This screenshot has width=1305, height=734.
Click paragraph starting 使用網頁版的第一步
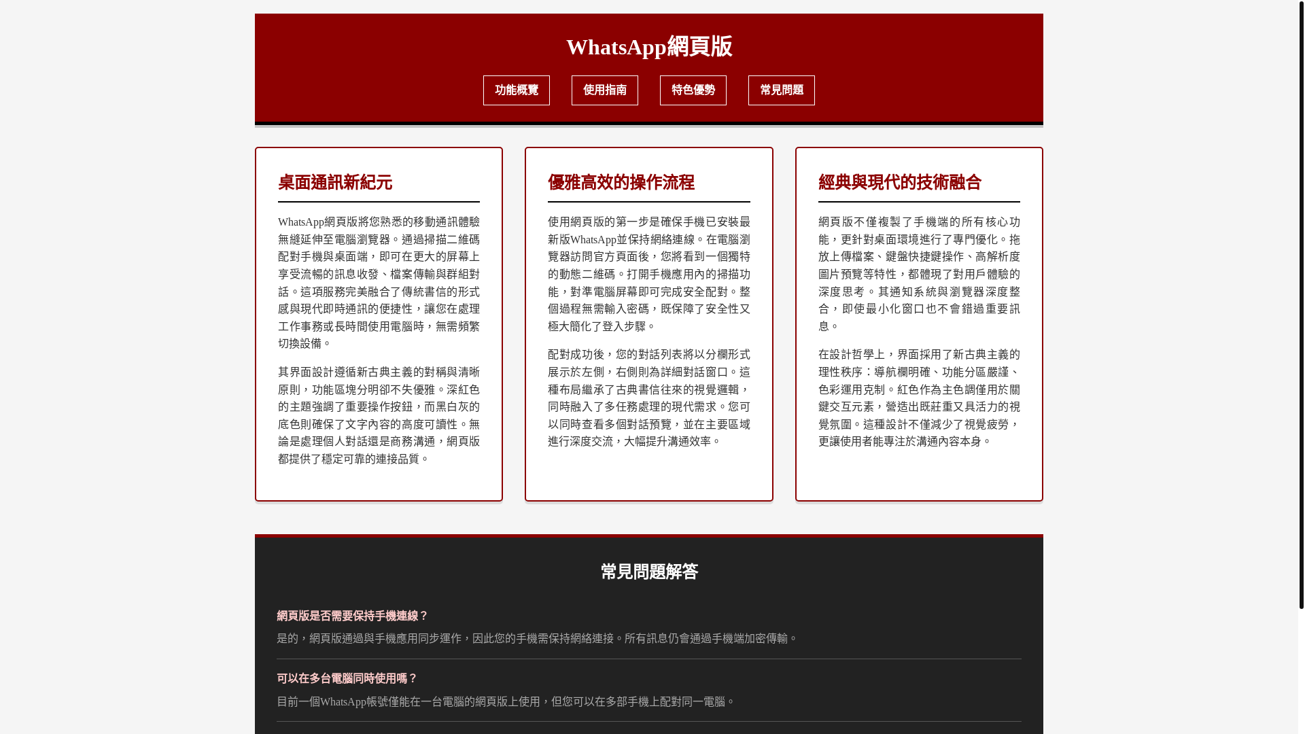648,274
